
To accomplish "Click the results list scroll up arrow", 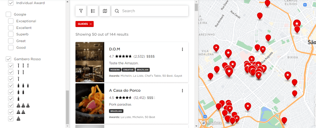I will (196, 2).
